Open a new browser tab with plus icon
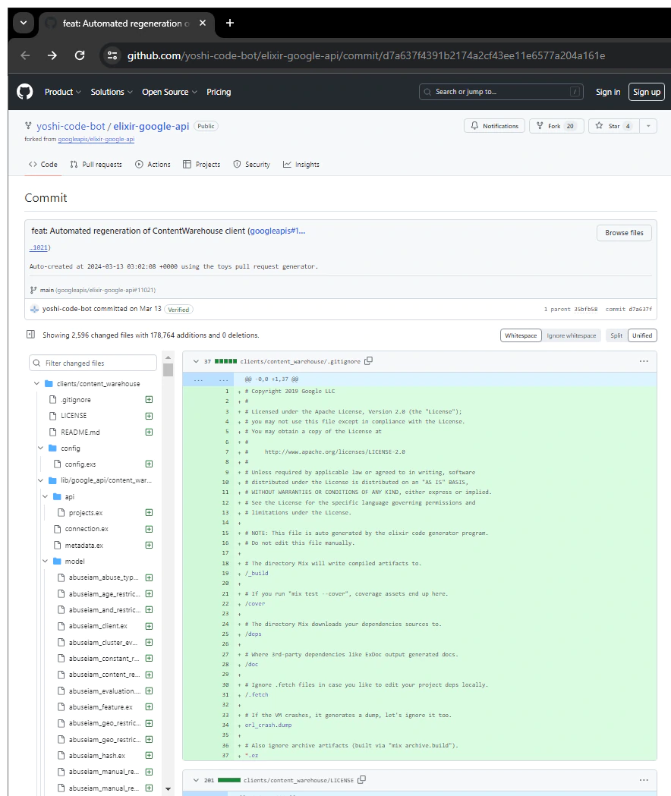The height and width of the screenshot is (796, 671). point(229,23)
